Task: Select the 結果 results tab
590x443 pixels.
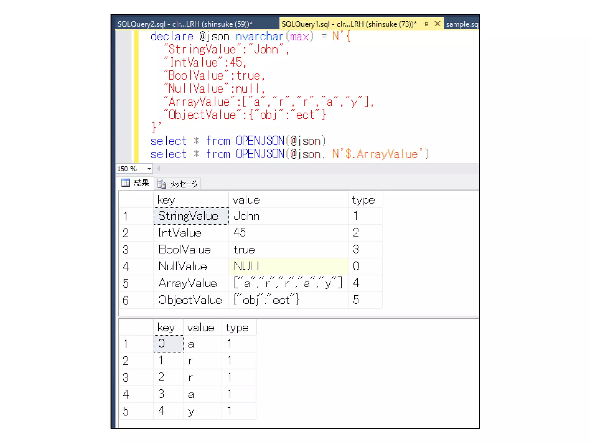Action: (141, 183)
